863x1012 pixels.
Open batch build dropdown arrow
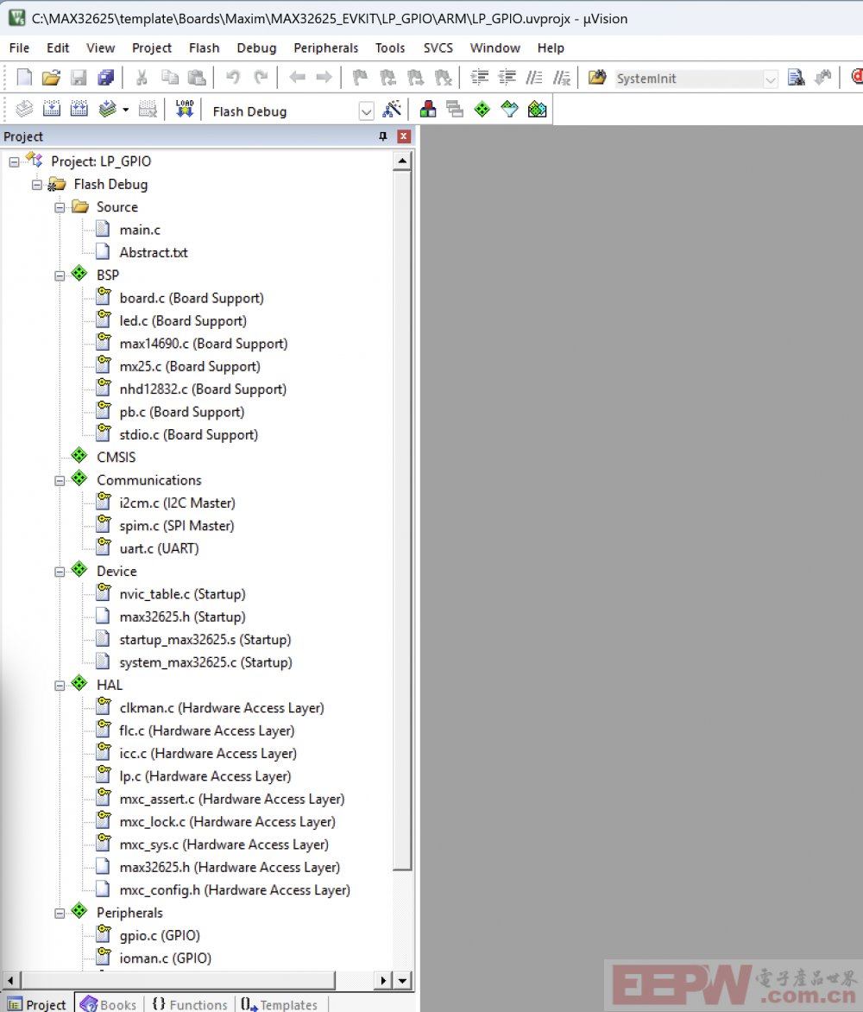click(x=126, y=110)
